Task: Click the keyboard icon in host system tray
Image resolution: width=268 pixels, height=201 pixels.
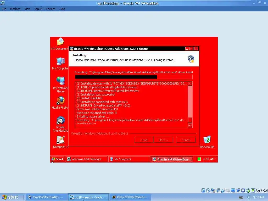Action: [241, 197]
